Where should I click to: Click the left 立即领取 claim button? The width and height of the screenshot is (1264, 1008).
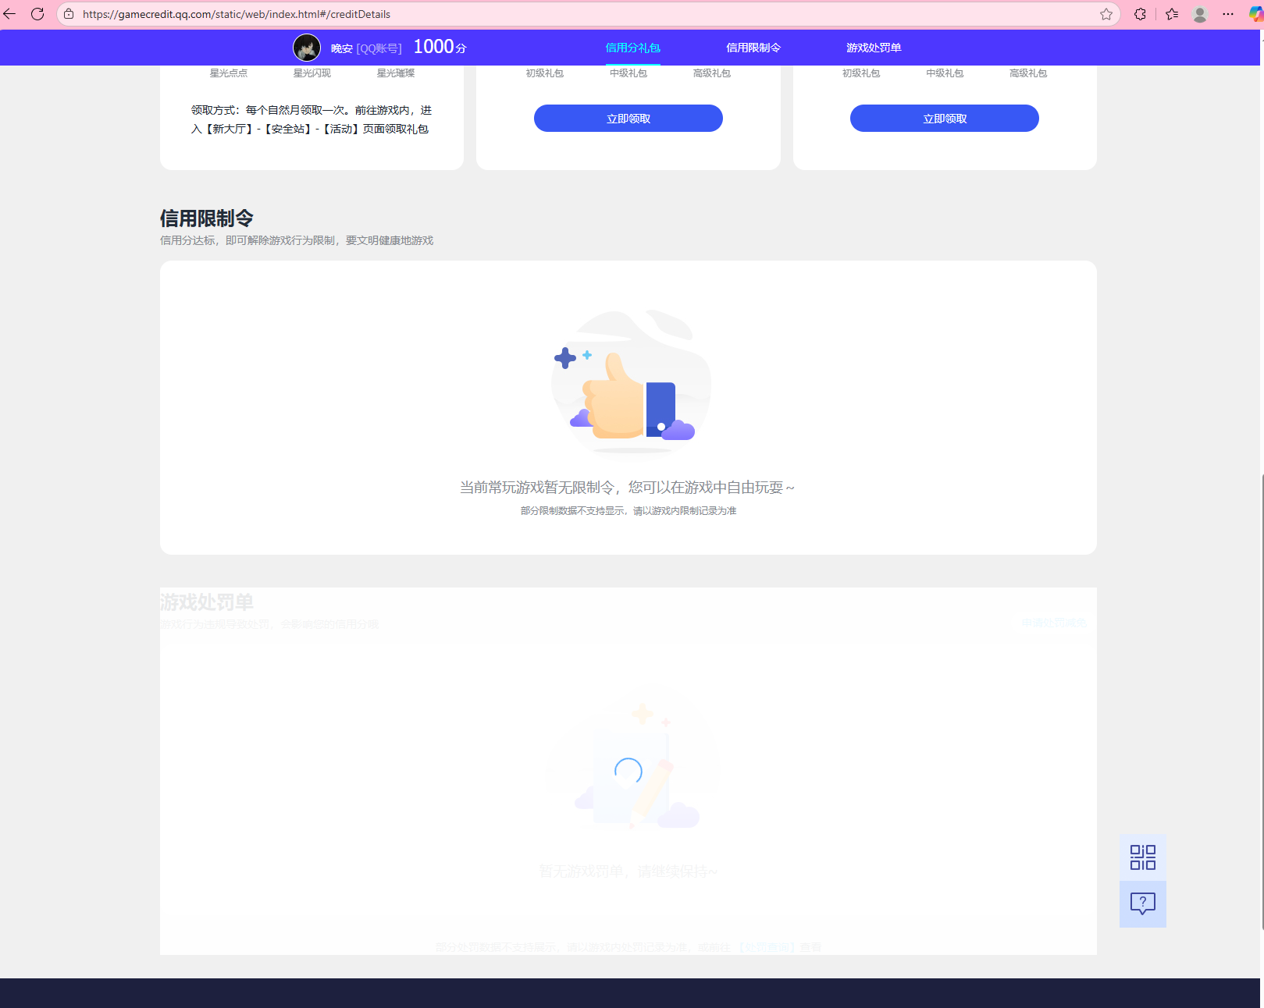point(628,118)
